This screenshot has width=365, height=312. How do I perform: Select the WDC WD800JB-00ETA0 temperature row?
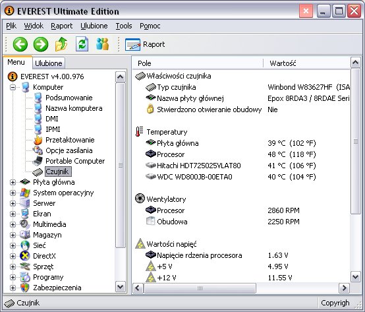point(241,177)
